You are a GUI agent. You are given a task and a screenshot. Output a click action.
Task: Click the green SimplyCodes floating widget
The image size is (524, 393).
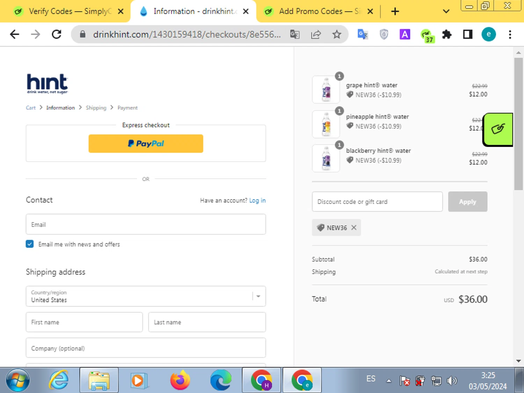tap(498, 129)
